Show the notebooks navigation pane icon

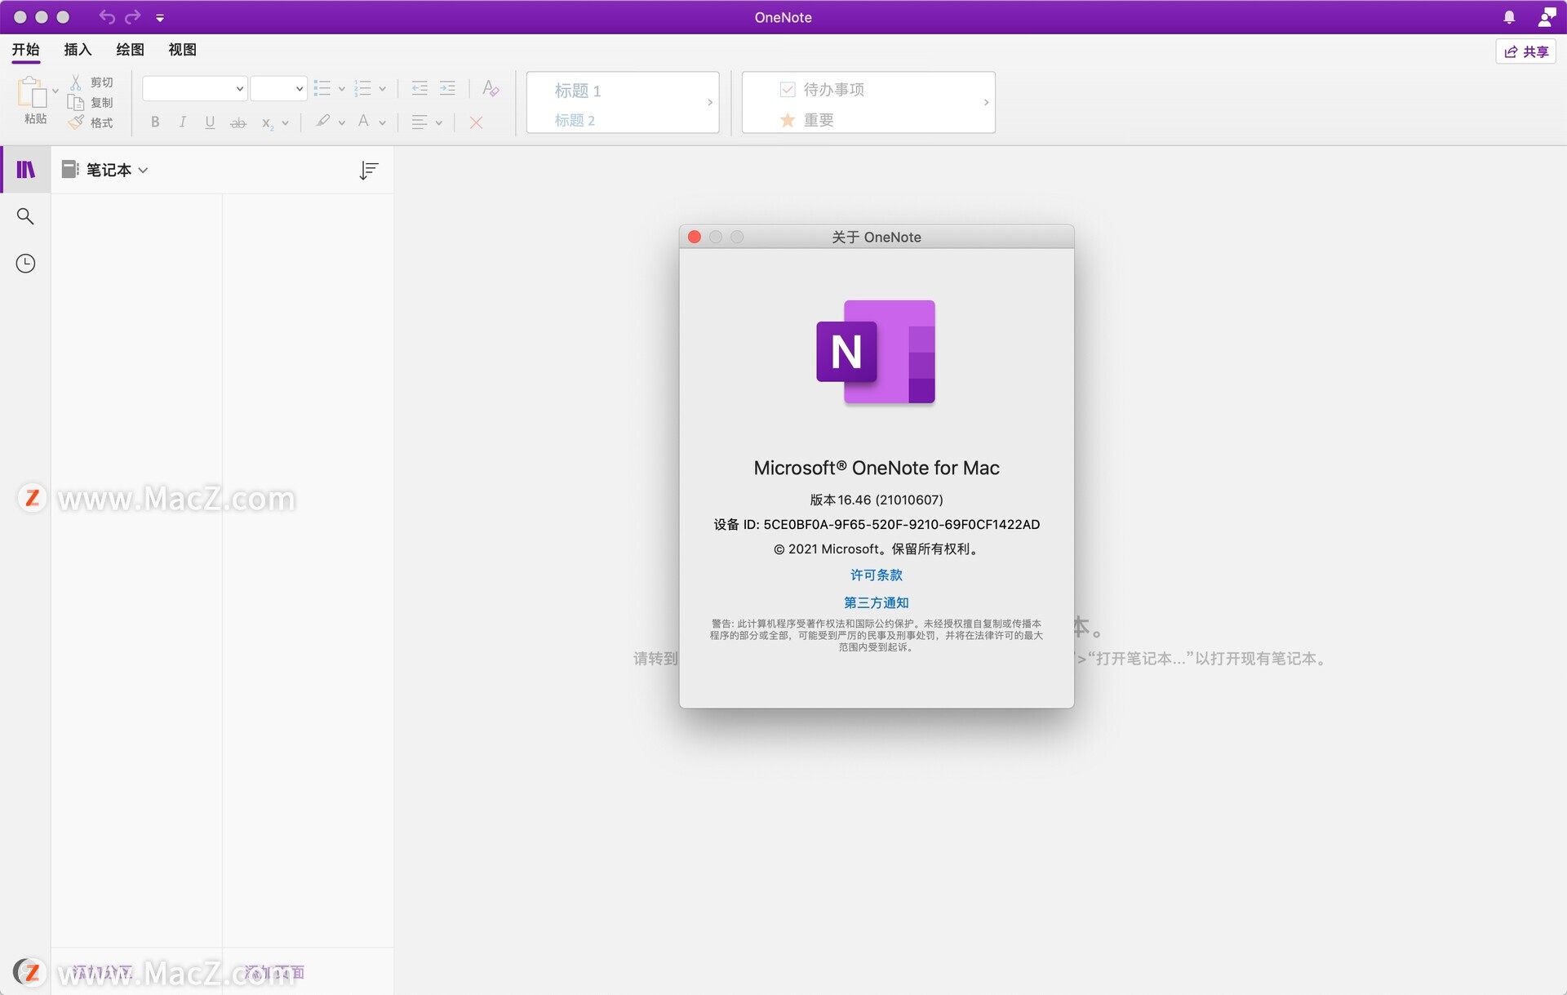click(x=26, y=170)
